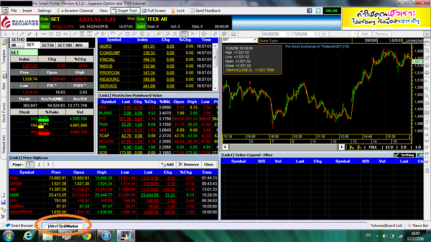Click Send Feedback in the toolbar
Screen dimensions: 431x242
[x=205, y=11]
